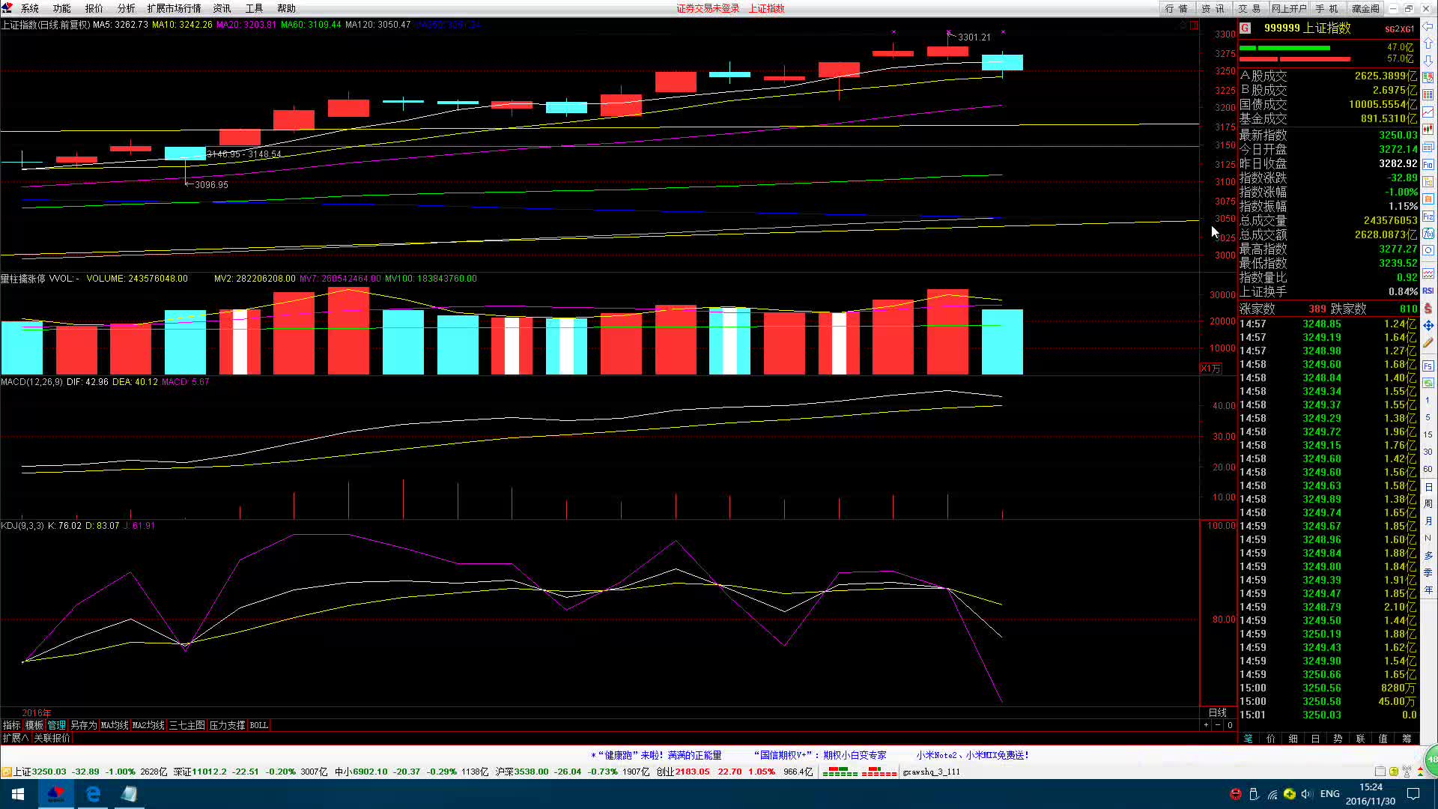Image resolution: width=1438 pixels, height=809 pixels.
Task: Click the red dollar-sign icon
Action: coord(1428,309)
